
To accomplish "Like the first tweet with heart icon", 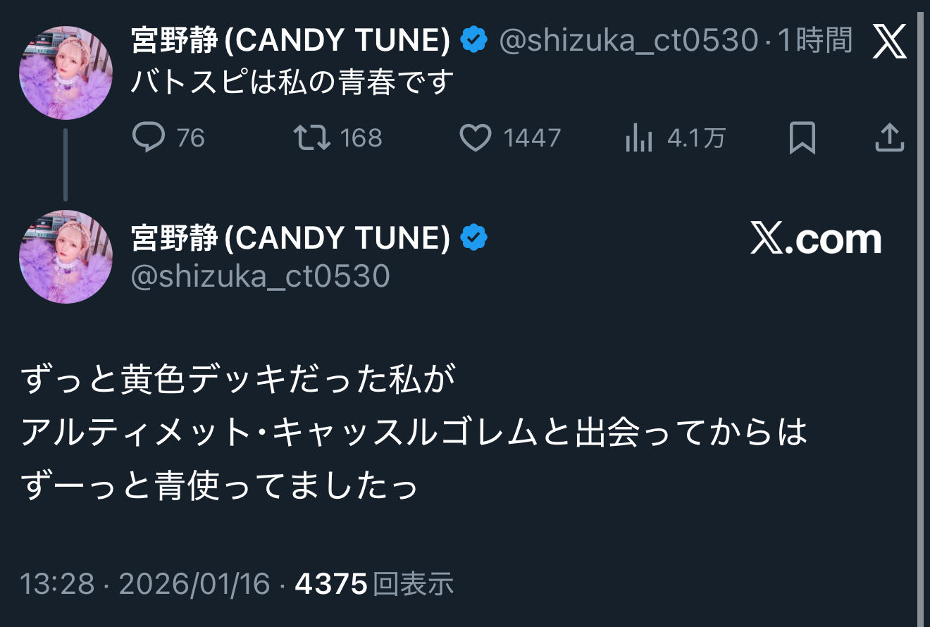I will click(x=475, y=137).
